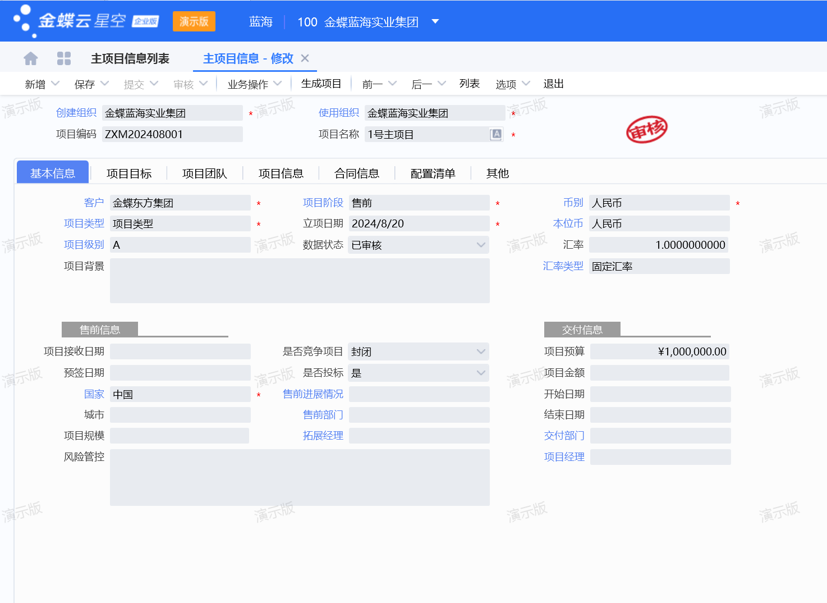Click the 项目编码 field ZXM202408001

[172, 134]
